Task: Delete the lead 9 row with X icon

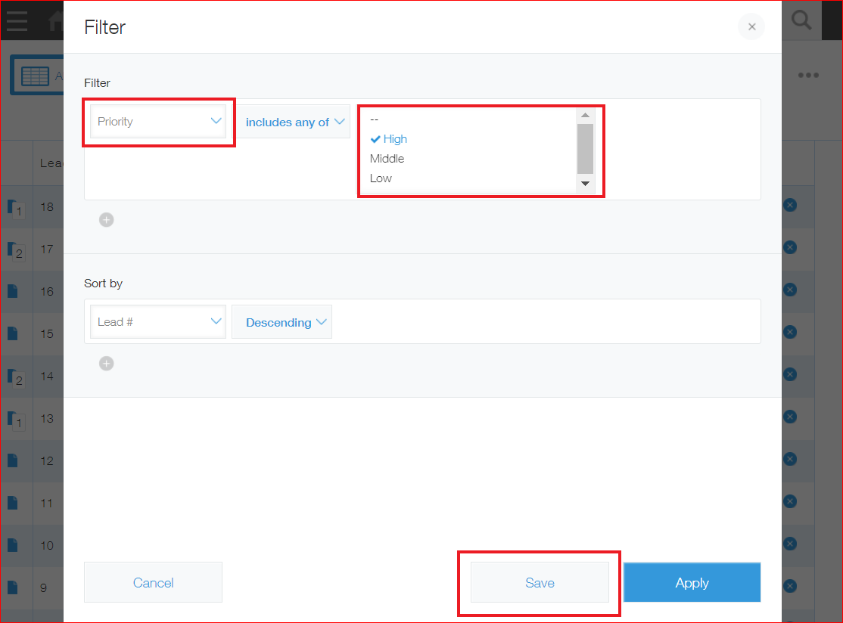Action: 790,586
